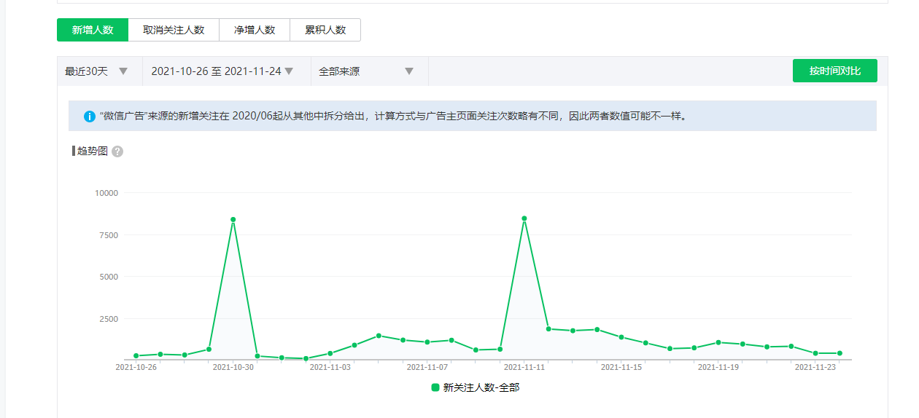Screen dimensions: 919x418
Task: Switch to the 取消关注人数 tab
Action: (x=174, y=30)
